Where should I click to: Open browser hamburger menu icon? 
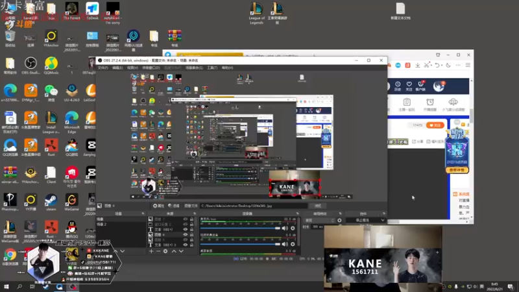[468, 66]
